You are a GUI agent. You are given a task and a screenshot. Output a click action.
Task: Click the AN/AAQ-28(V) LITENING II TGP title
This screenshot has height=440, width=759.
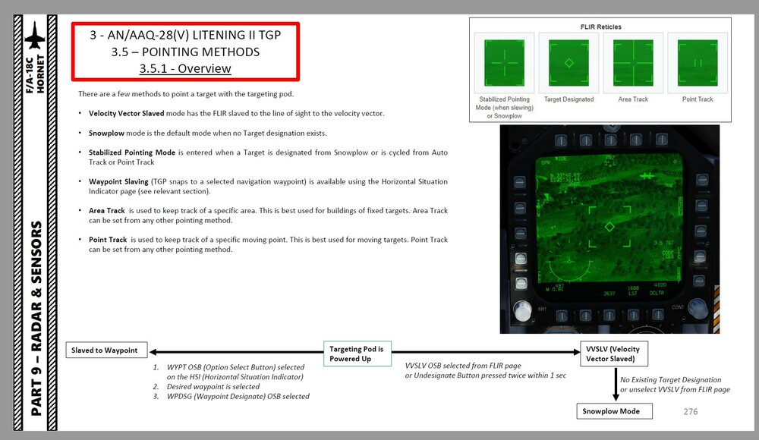185,35
